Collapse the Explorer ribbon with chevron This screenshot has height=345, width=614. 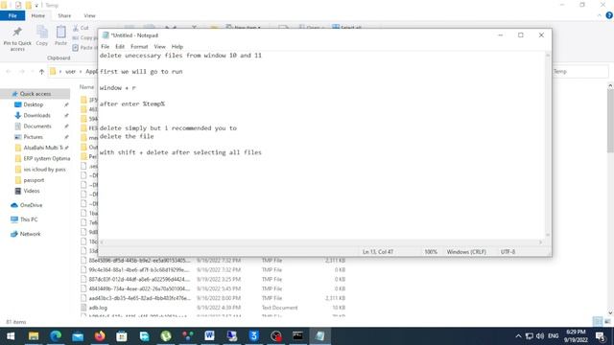pyautogui.click(x=599, y=15)
